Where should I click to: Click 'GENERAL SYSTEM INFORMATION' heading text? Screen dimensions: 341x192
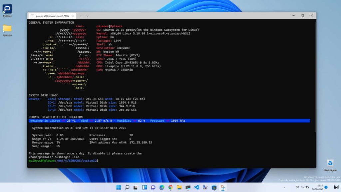(51, 22)
